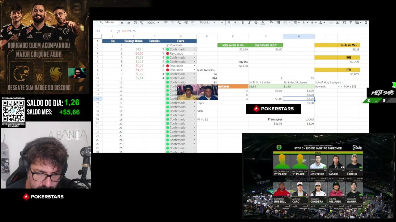Click the create filter funnel icon
The height and width of the screenshot is (222, 396).
pyautogui.click(x=351, y=23)
